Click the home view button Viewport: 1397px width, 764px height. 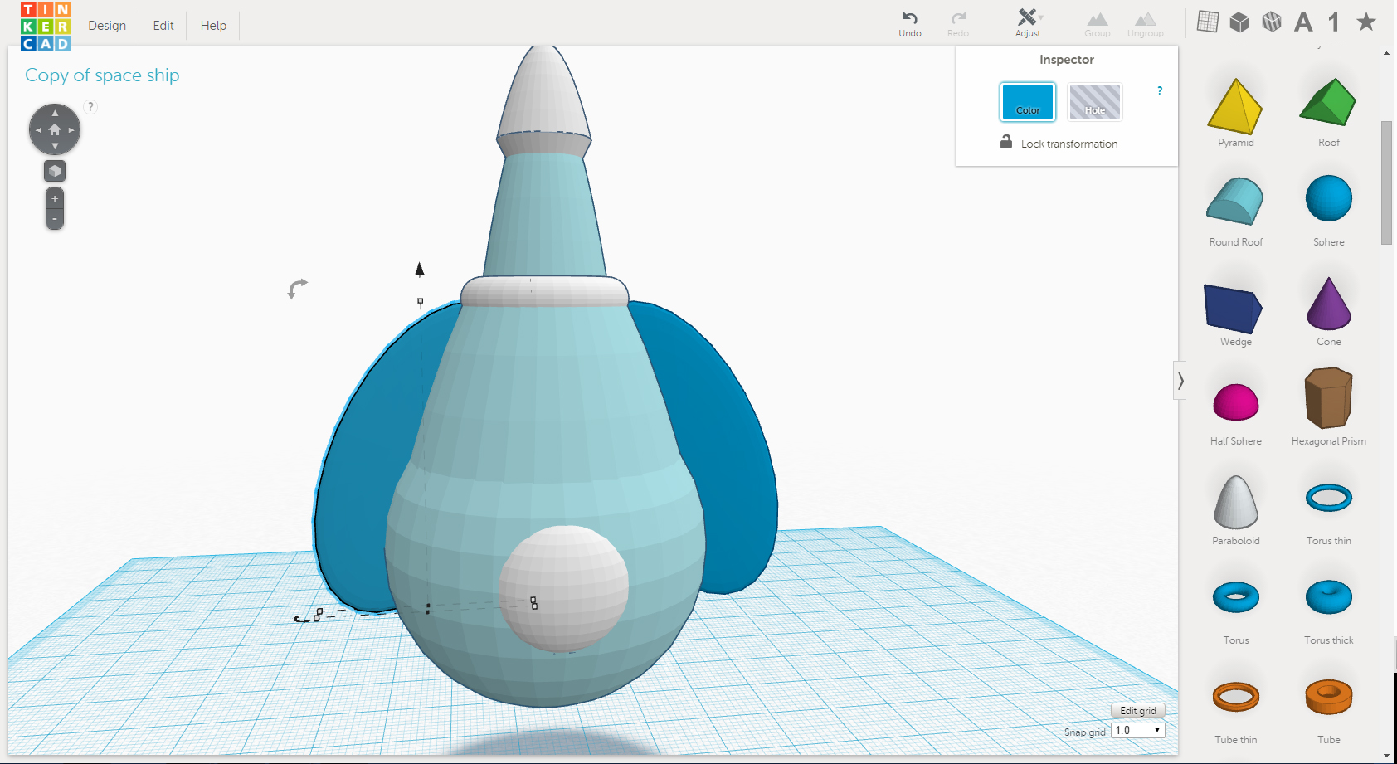coord(55,129)
